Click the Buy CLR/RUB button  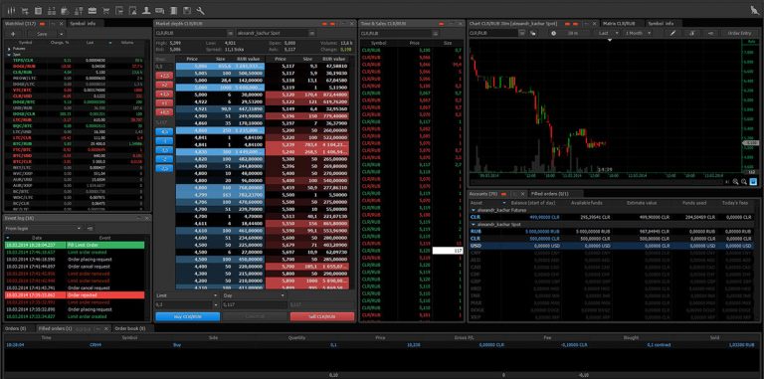coord(188,316)
